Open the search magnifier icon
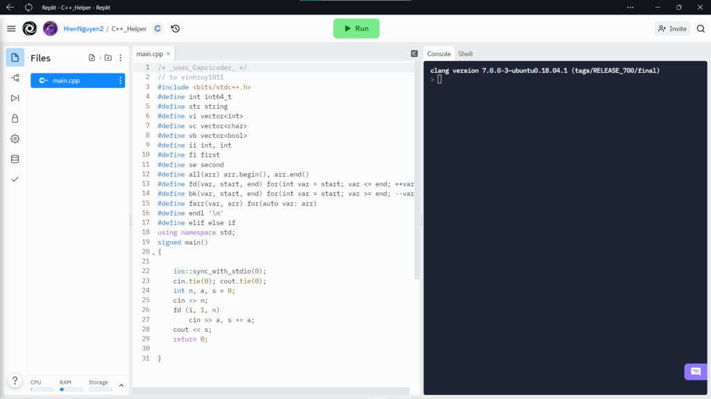 point(701,28)
